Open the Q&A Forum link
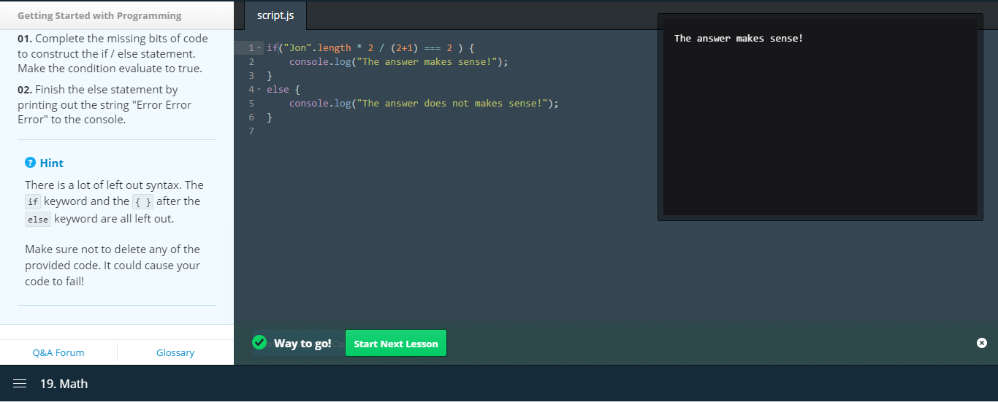This screenshot has width=998, height=402. click(58, 352)
